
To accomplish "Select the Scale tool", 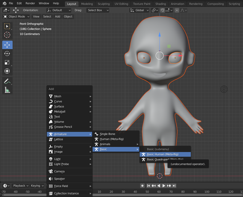I will point(7,62).
